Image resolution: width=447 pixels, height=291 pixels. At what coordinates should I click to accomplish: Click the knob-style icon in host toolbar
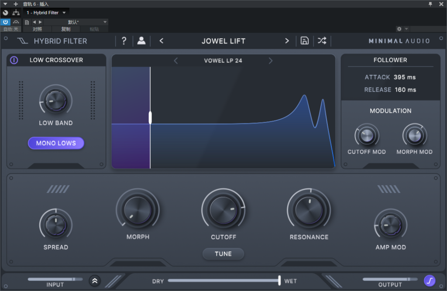5,13
